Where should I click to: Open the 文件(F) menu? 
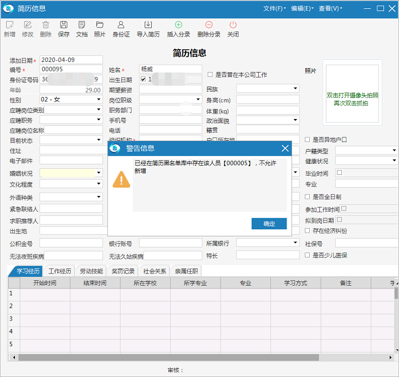(274, 9)
